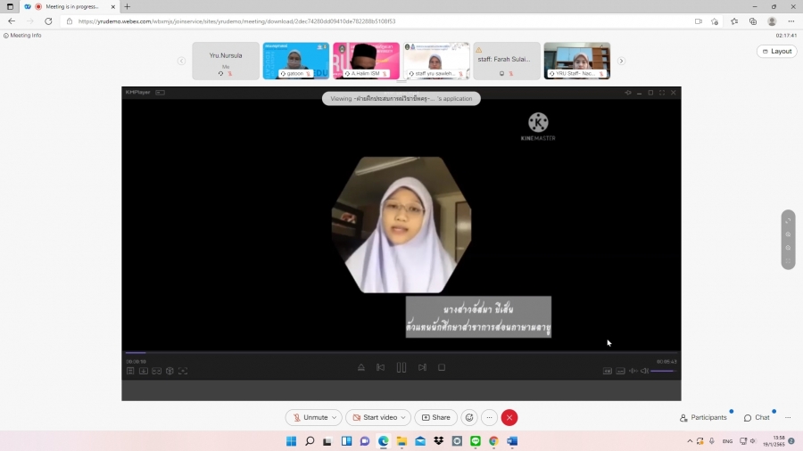Launch LINE from the taskbar
The image size is (803, 451).
click(475, 441)
